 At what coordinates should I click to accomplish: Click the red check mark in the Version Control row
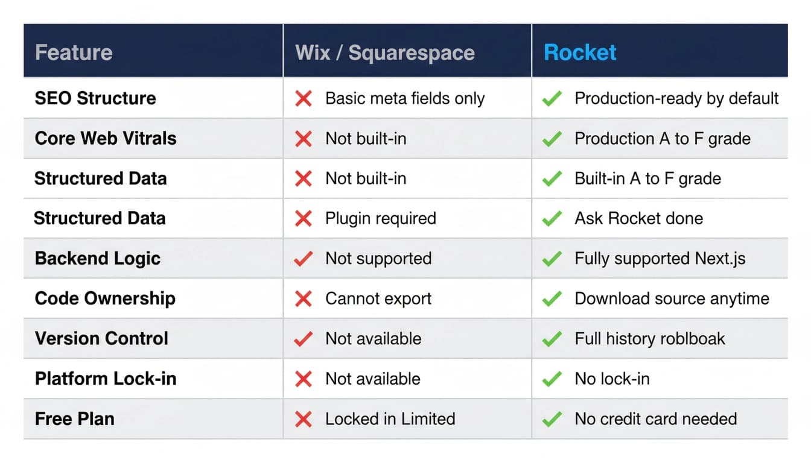(304, 339)
